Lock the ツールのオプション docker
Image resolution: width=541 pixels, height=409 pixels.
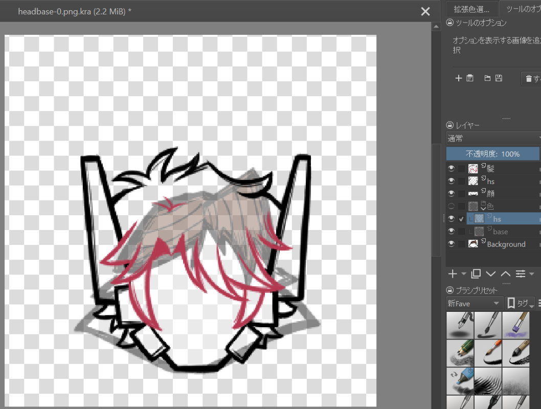pyautogui.click(x=449, y=23)
